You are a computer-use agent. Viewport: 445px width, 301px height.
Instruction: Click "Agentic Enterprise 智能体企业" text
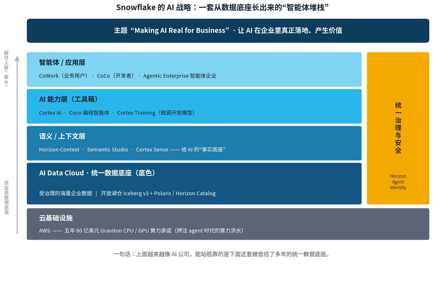180,76
